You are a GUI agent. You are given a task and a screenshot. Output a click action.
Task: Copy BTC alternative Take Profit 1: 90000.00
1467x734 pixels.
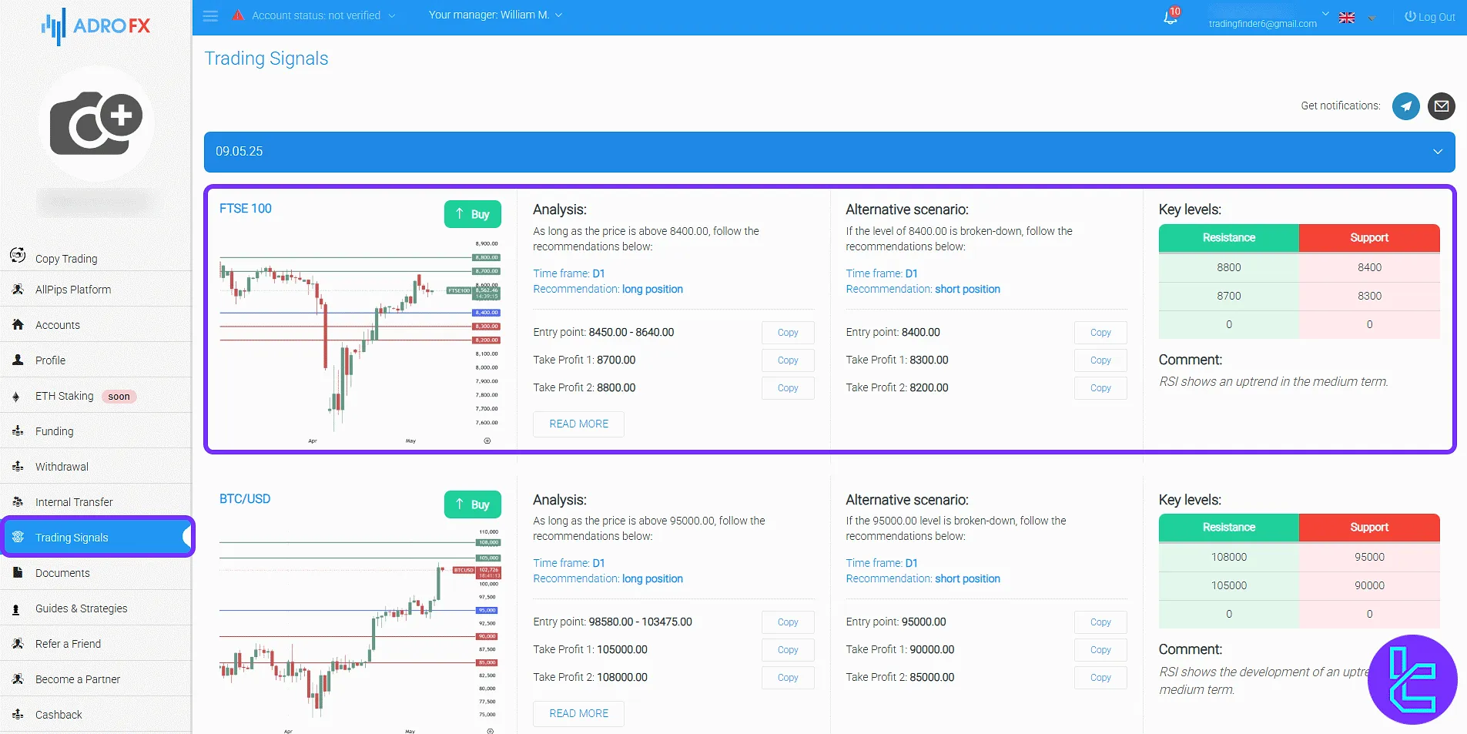1100,650
